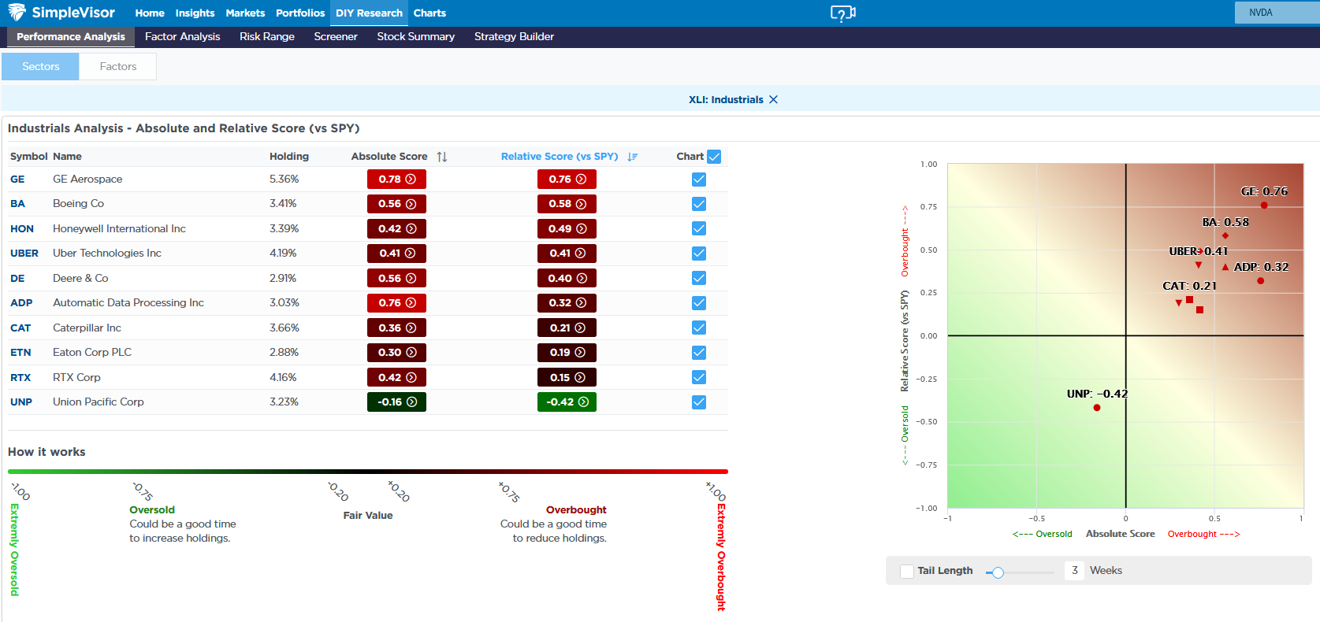Switch to Strategy Builder tab
Image resolution: width=1320 pixels, height=622 pixels.
point(514,37)
